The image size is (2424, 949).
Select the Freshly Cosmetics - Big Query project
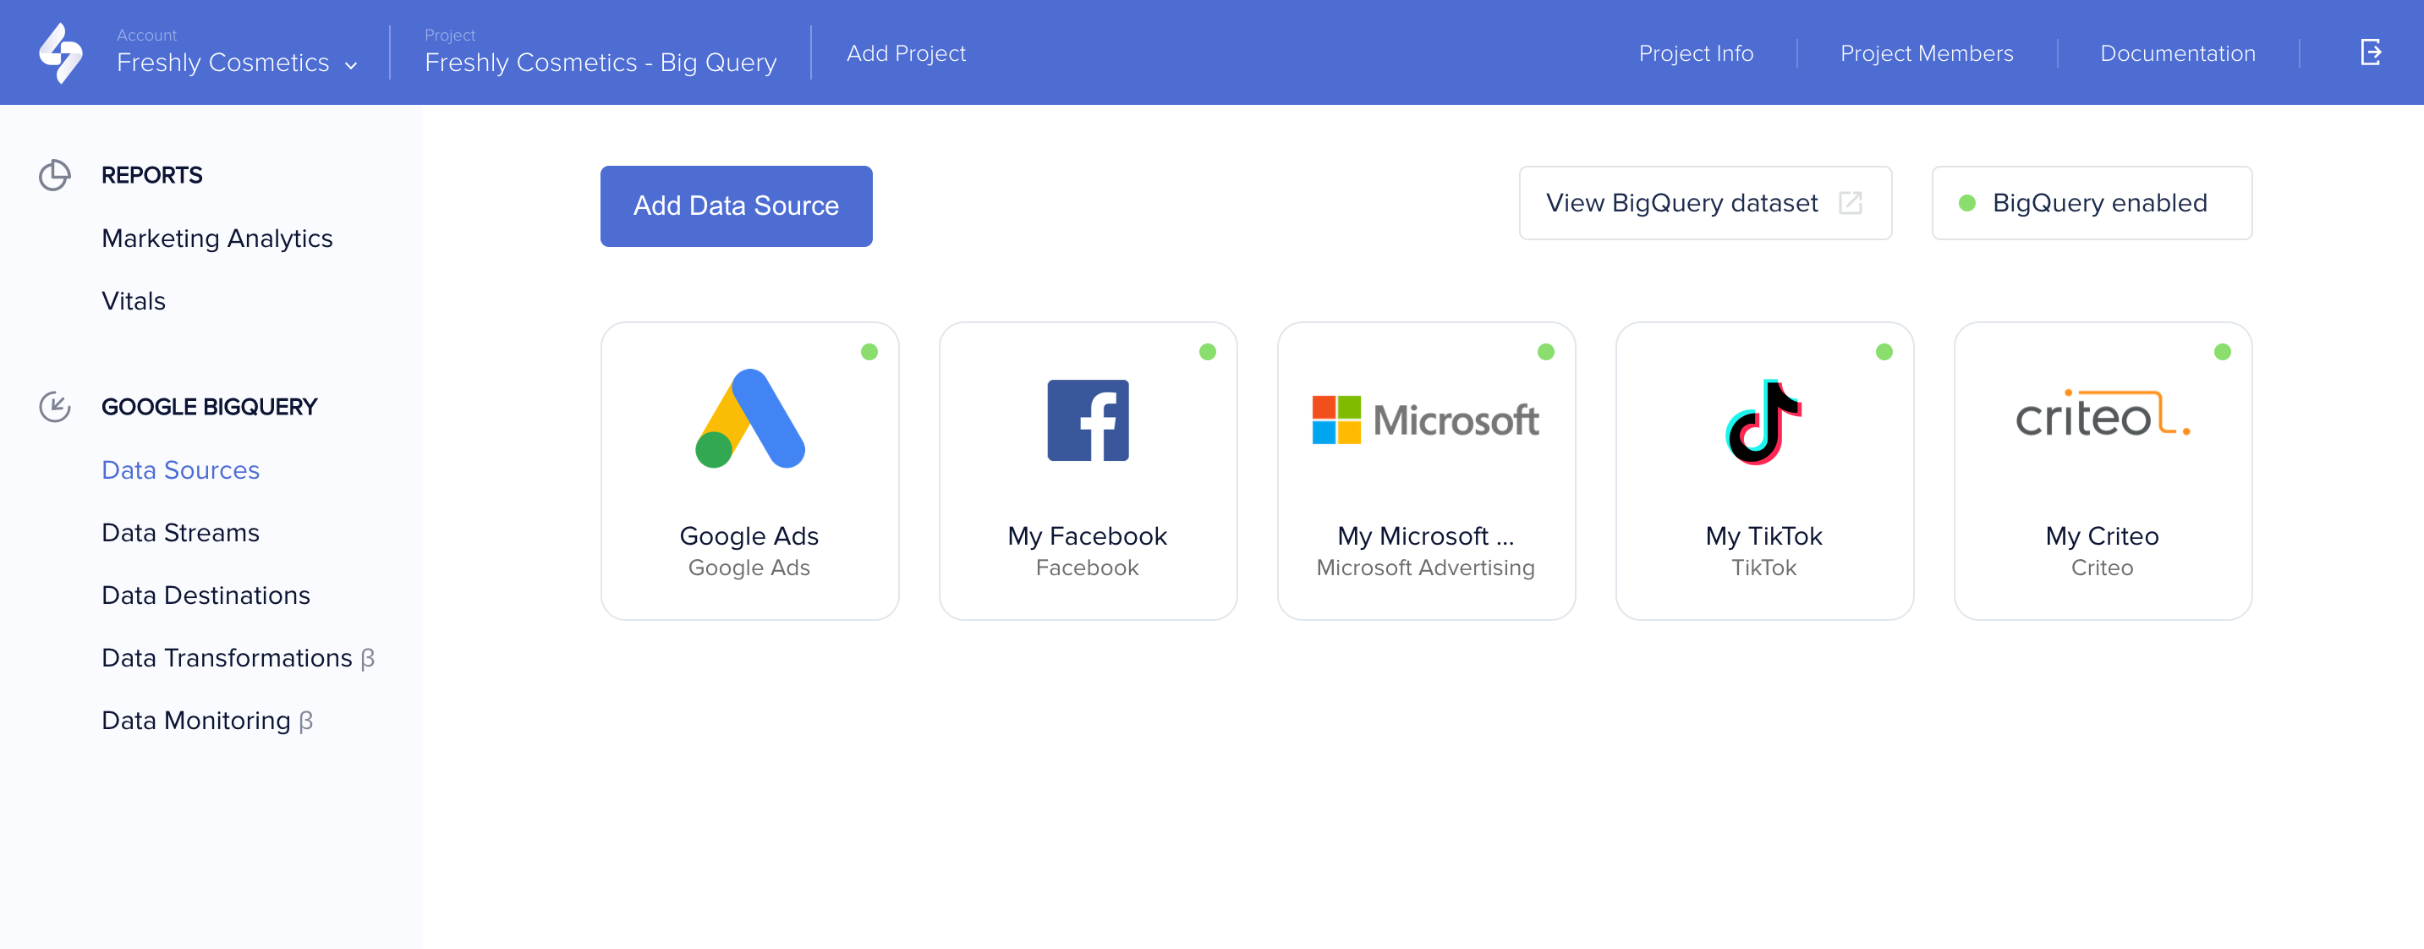[601, 62]
